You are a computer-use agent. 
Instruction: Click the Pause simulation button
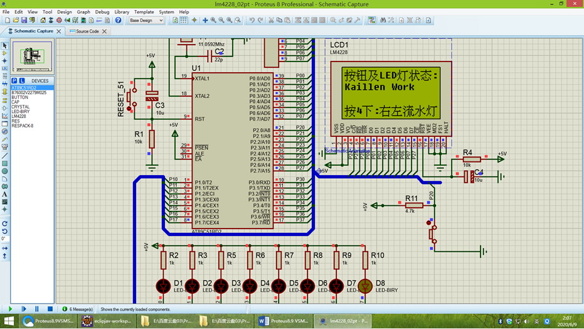pos(36,309)
